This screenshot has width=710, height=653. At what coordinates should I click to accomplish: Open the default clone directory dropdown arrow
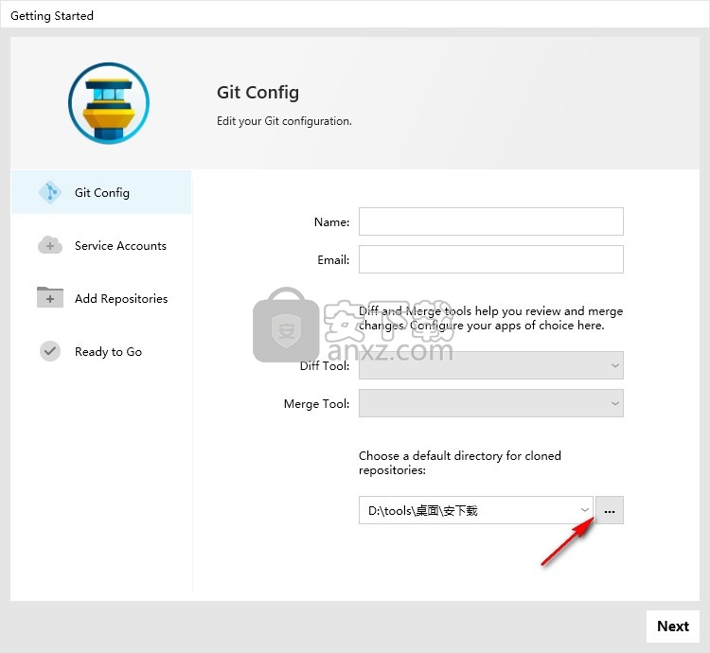click(585, 510)
